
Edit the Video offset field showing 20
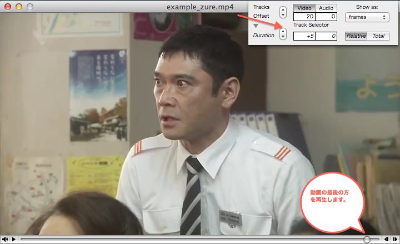pos(304,17)
